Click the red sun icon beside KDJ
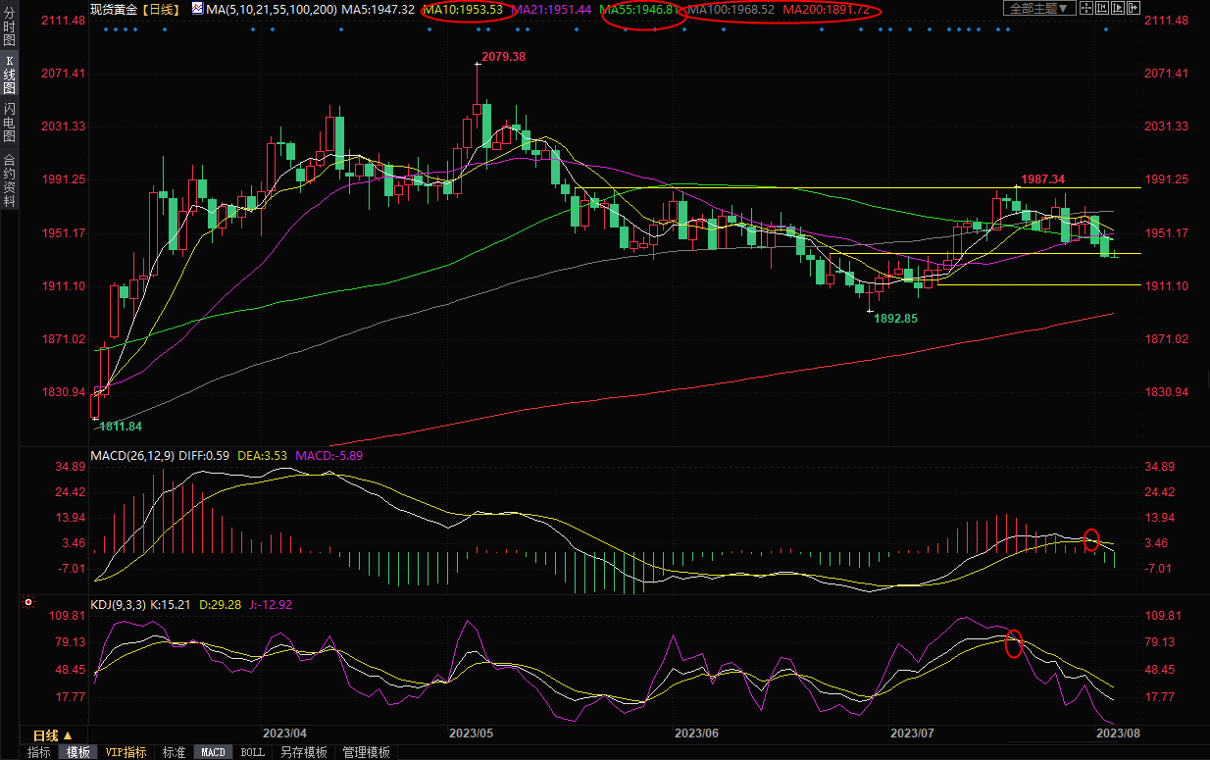The image size is (1210, 760). 28,601
